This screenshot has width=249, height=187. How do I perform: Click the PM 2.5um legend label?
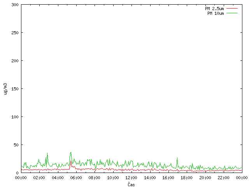pyautogui.click(x=214, y=9)
